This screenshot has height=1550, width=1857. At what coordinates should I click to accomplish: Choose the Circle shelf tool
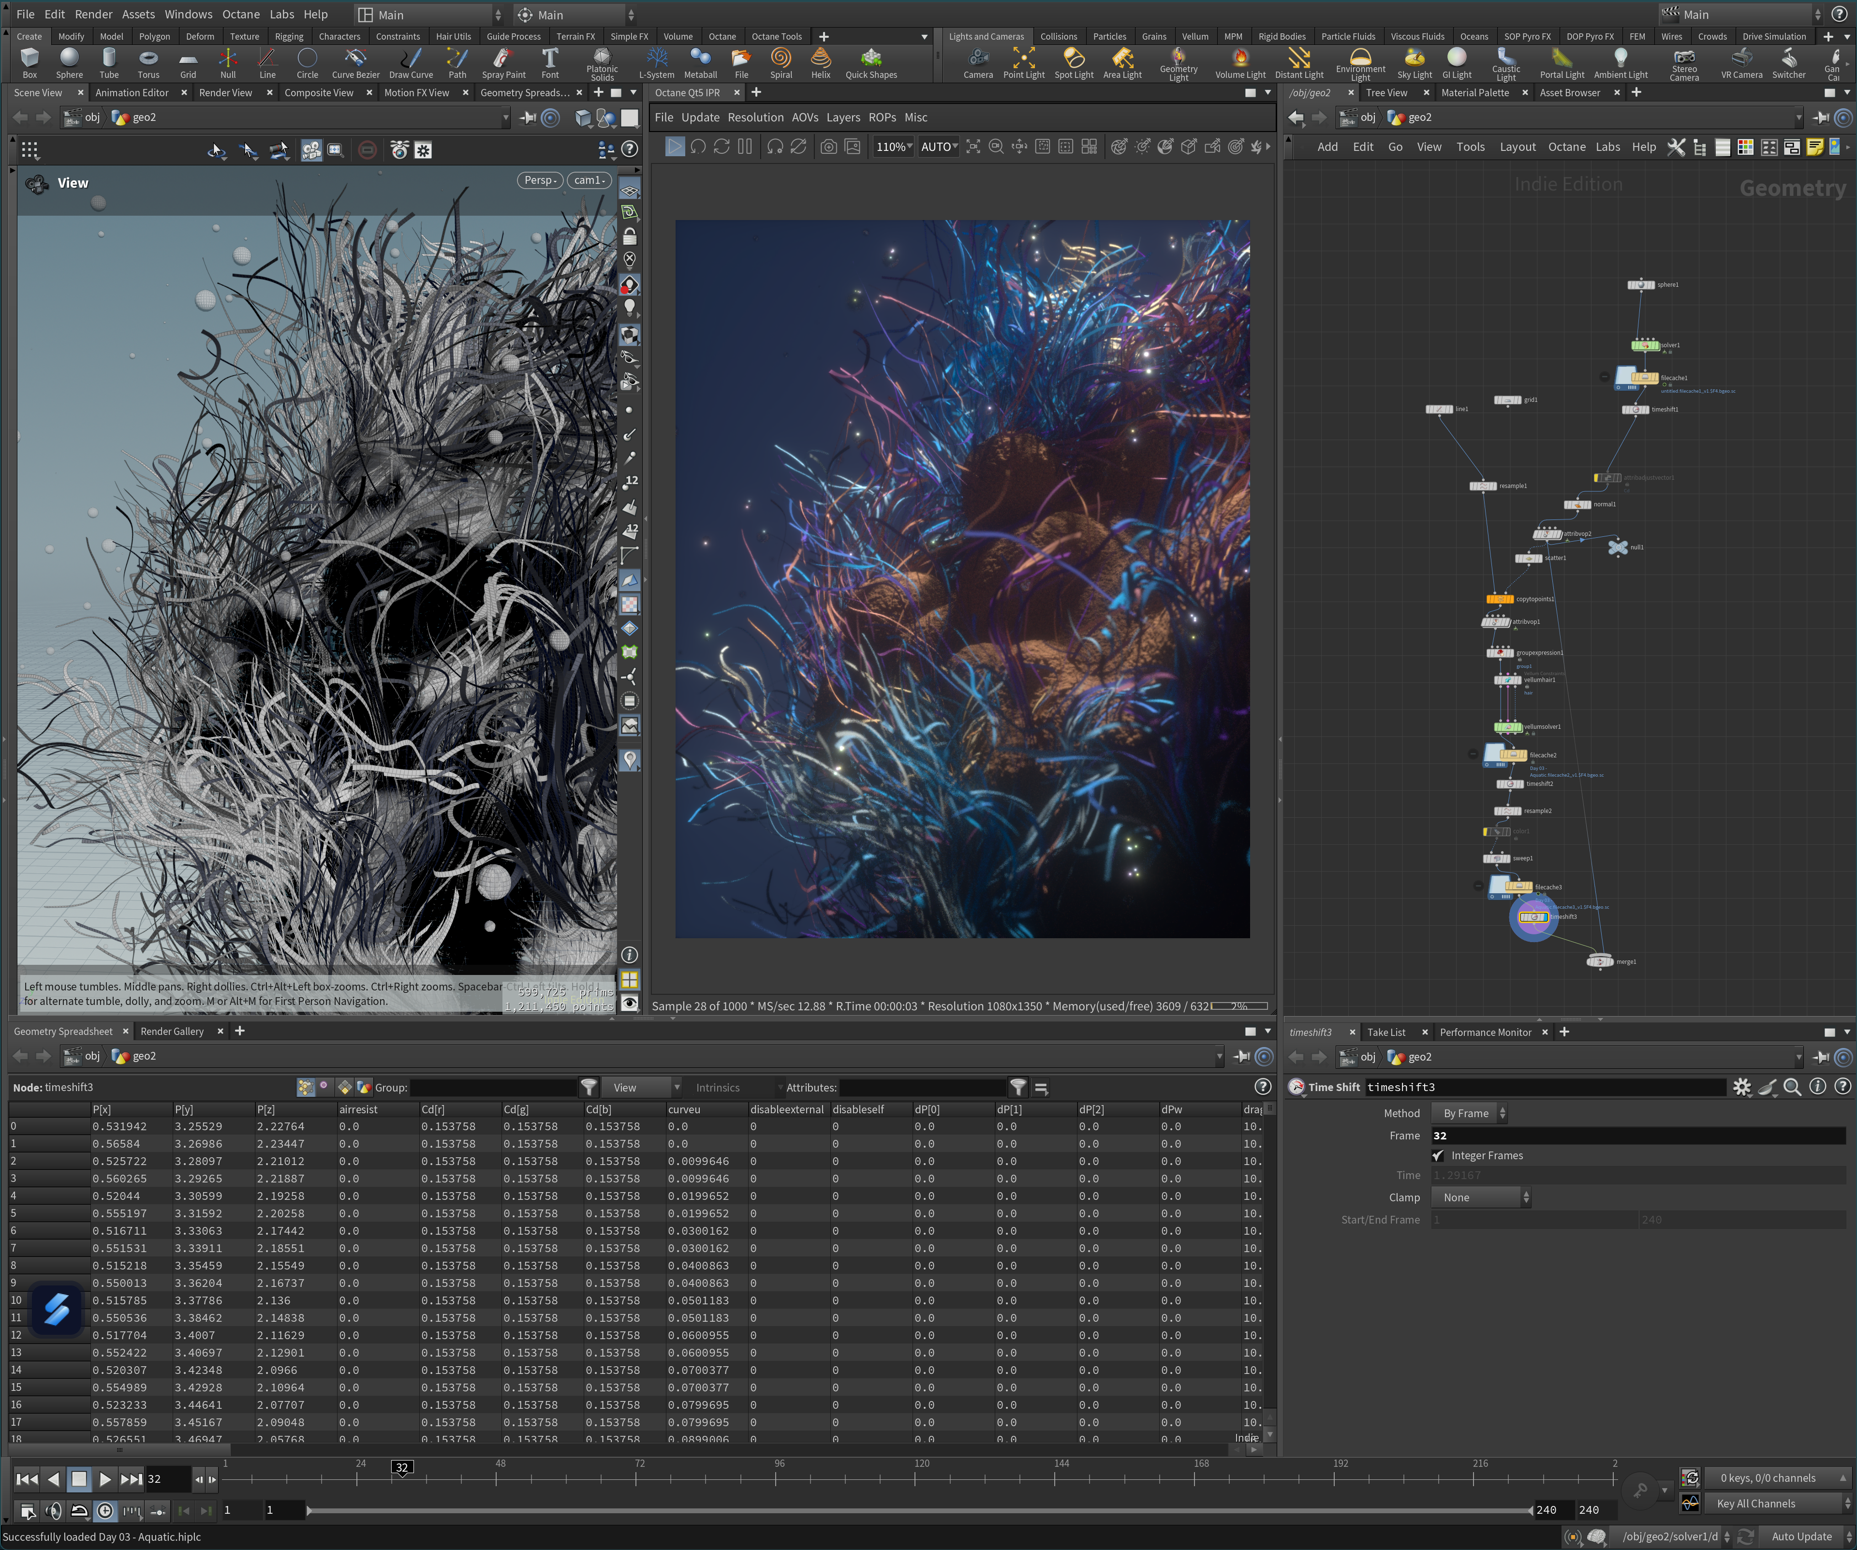[x=307, y=63]
